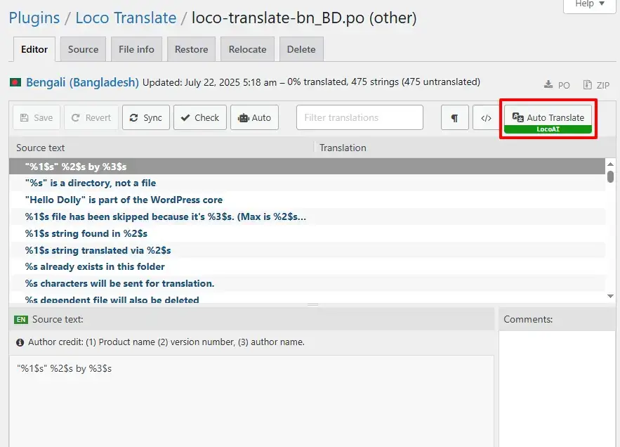Click list scrollbar up arrow
This screenshot has width=620, height=447.
click(610, 164)
